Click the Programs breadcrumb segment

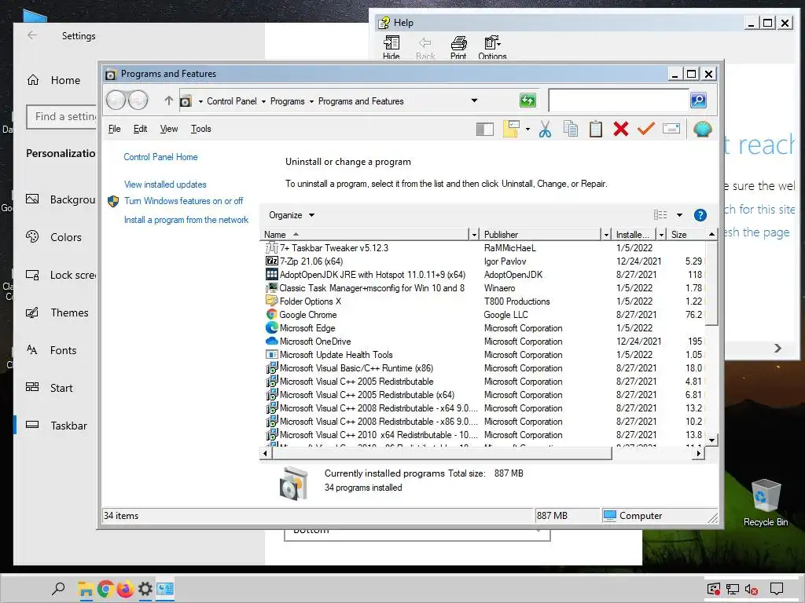(288, 101)
